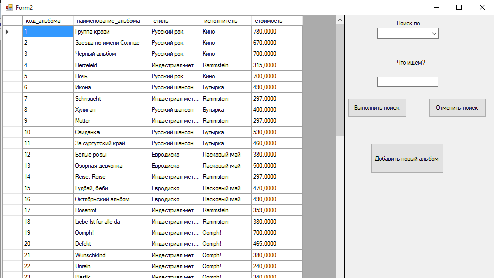Close the Form2 window
This screenshot has width=494, height=278.
(482, 7)
